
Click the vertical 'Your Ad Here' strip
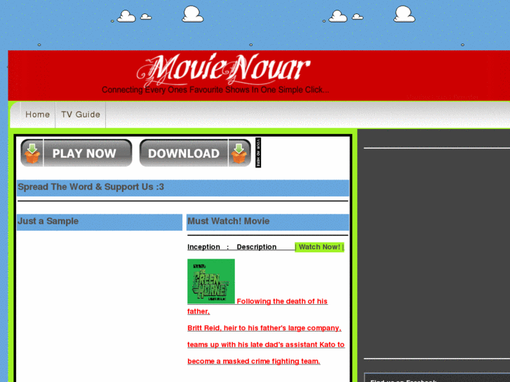tap(258, 153)
